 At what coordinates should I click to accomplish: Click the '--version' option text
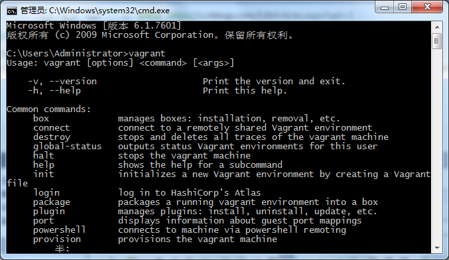coord(73,82)
